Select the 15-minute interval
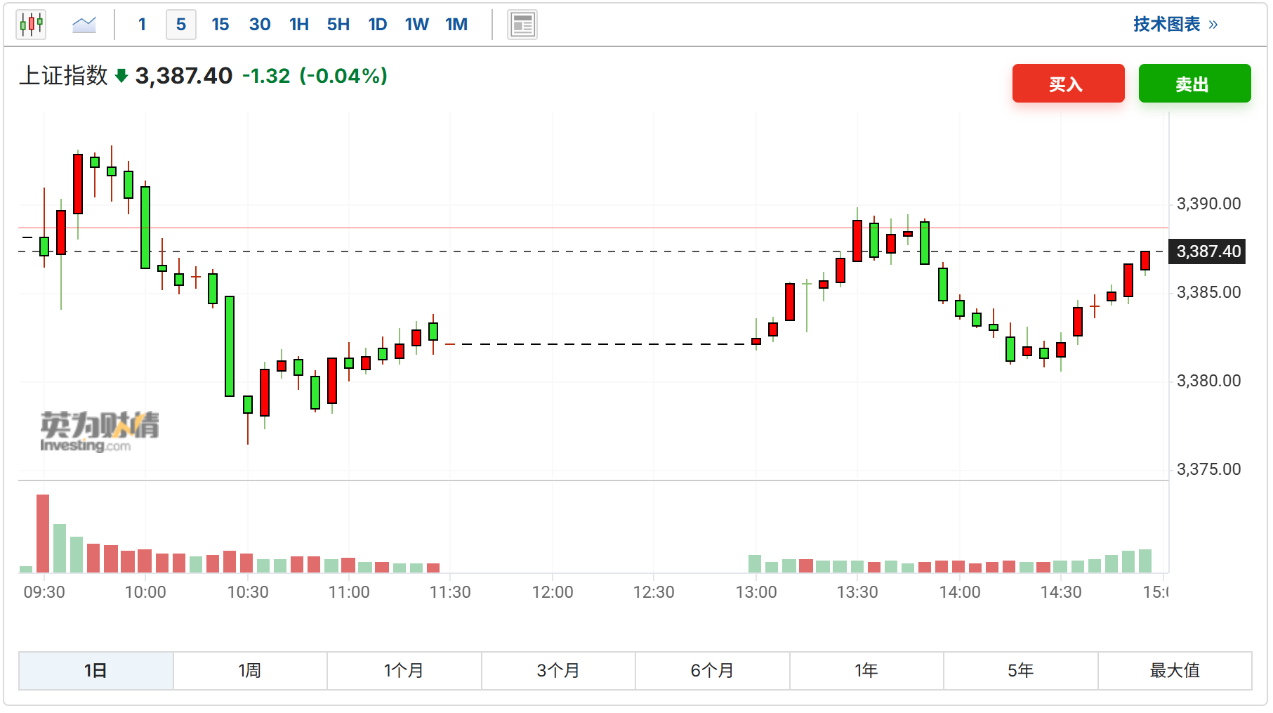The height and width of the screenshot is (713, 1273). (x=220, y=25)
